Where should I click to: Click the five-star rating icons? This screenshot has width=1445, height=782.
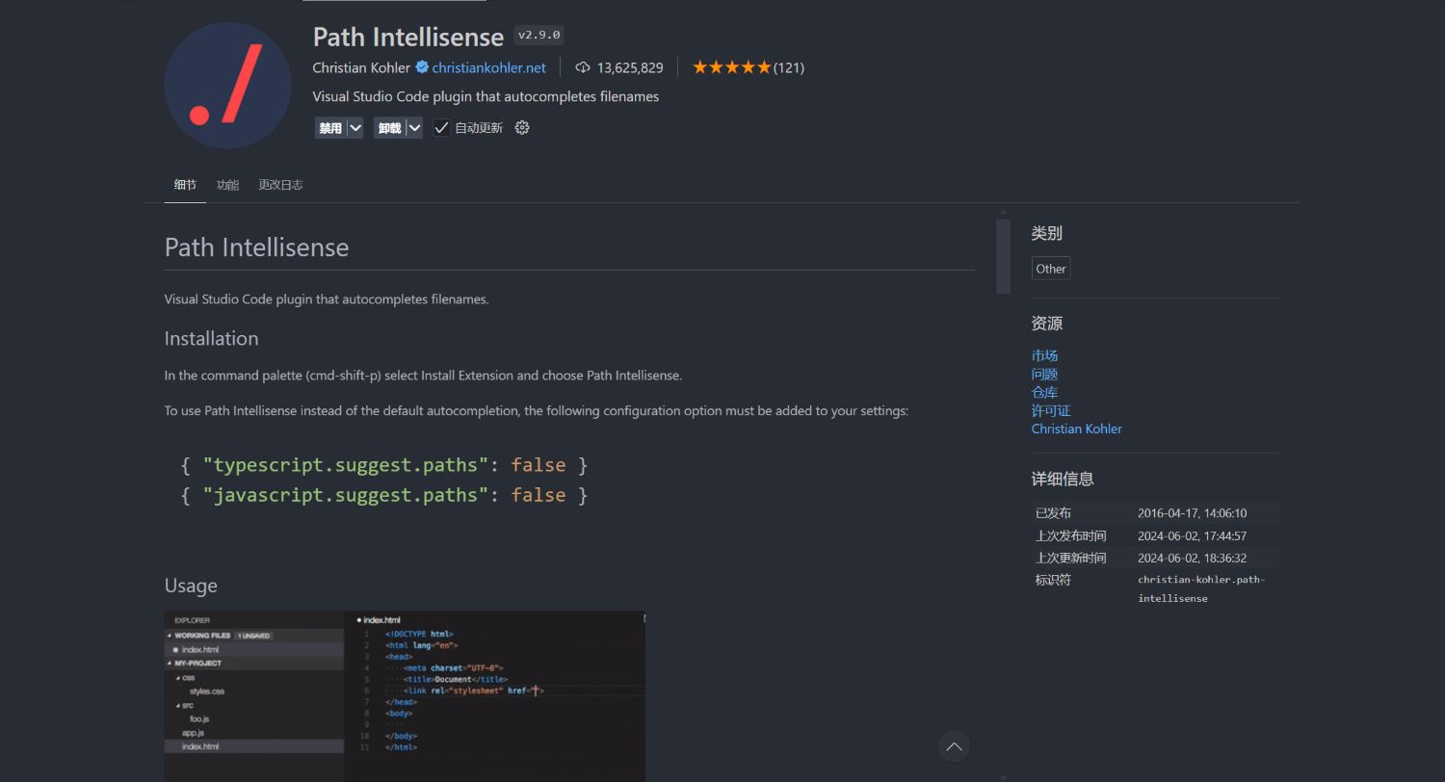[x=732, y=67]
